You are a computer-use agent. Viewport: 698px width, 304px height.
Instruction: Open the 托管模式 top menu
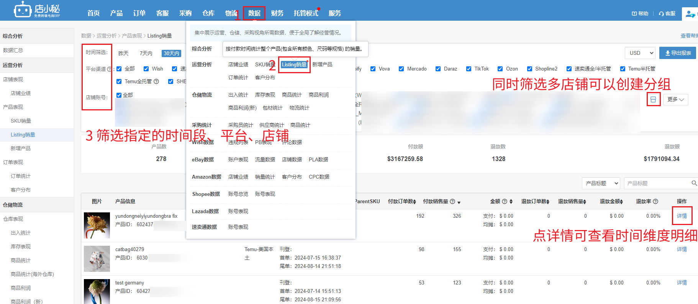coord(306,13)
